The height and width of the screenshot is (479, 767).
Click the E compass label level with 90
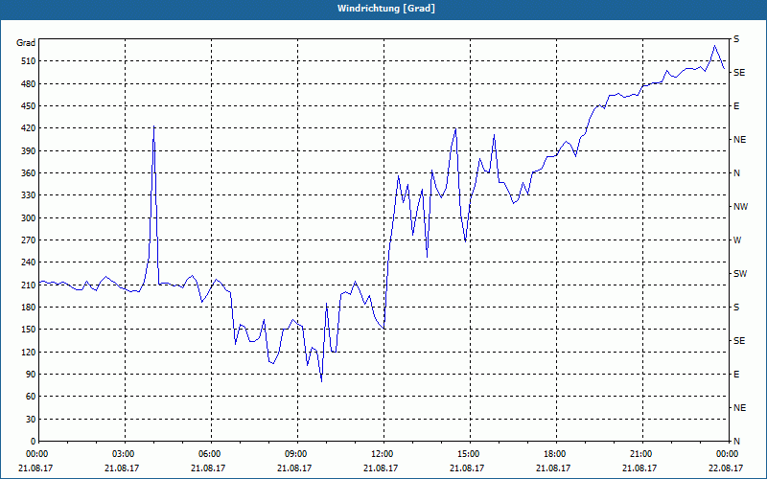click(736, 375)
